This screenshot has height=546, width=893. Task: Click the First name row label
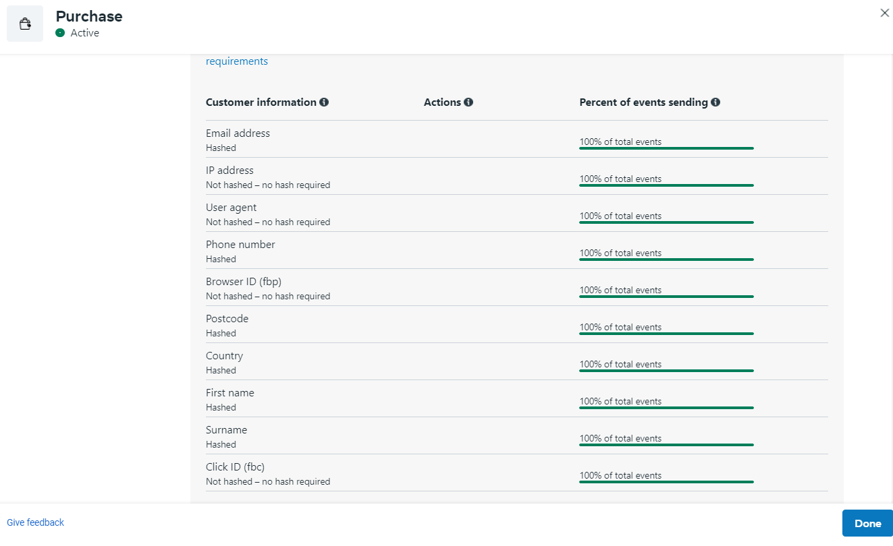[x=229, y=393]
